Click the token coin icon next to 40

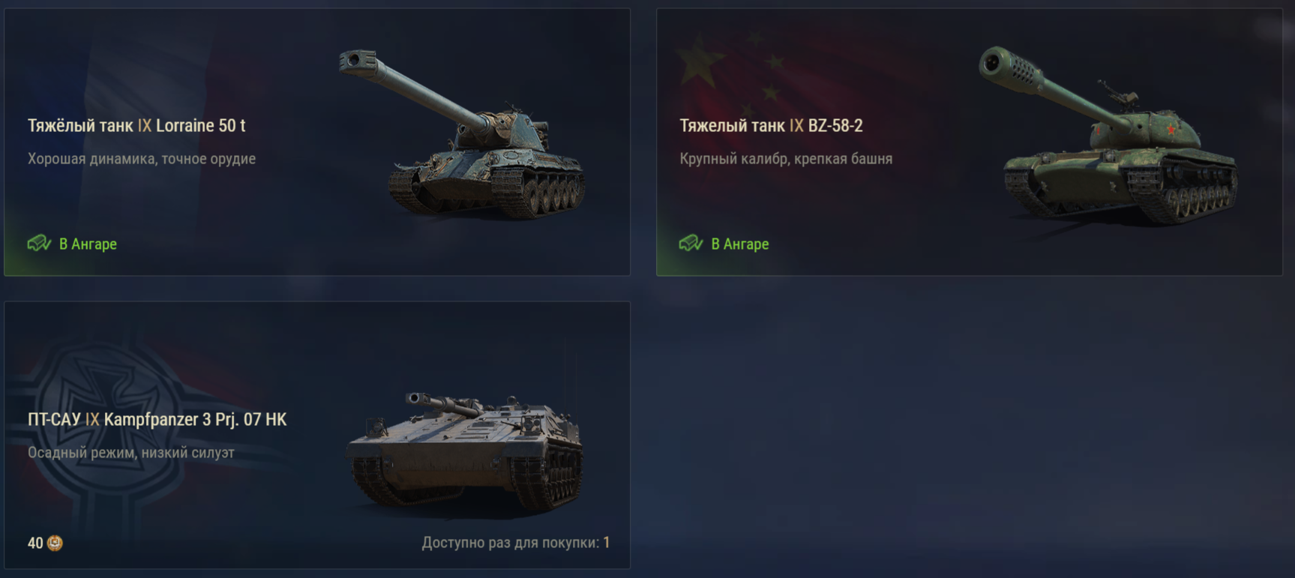click(55, 543)
